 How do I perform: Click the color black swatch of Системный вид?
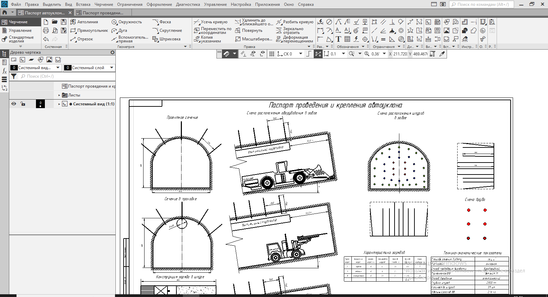point(40,104)
